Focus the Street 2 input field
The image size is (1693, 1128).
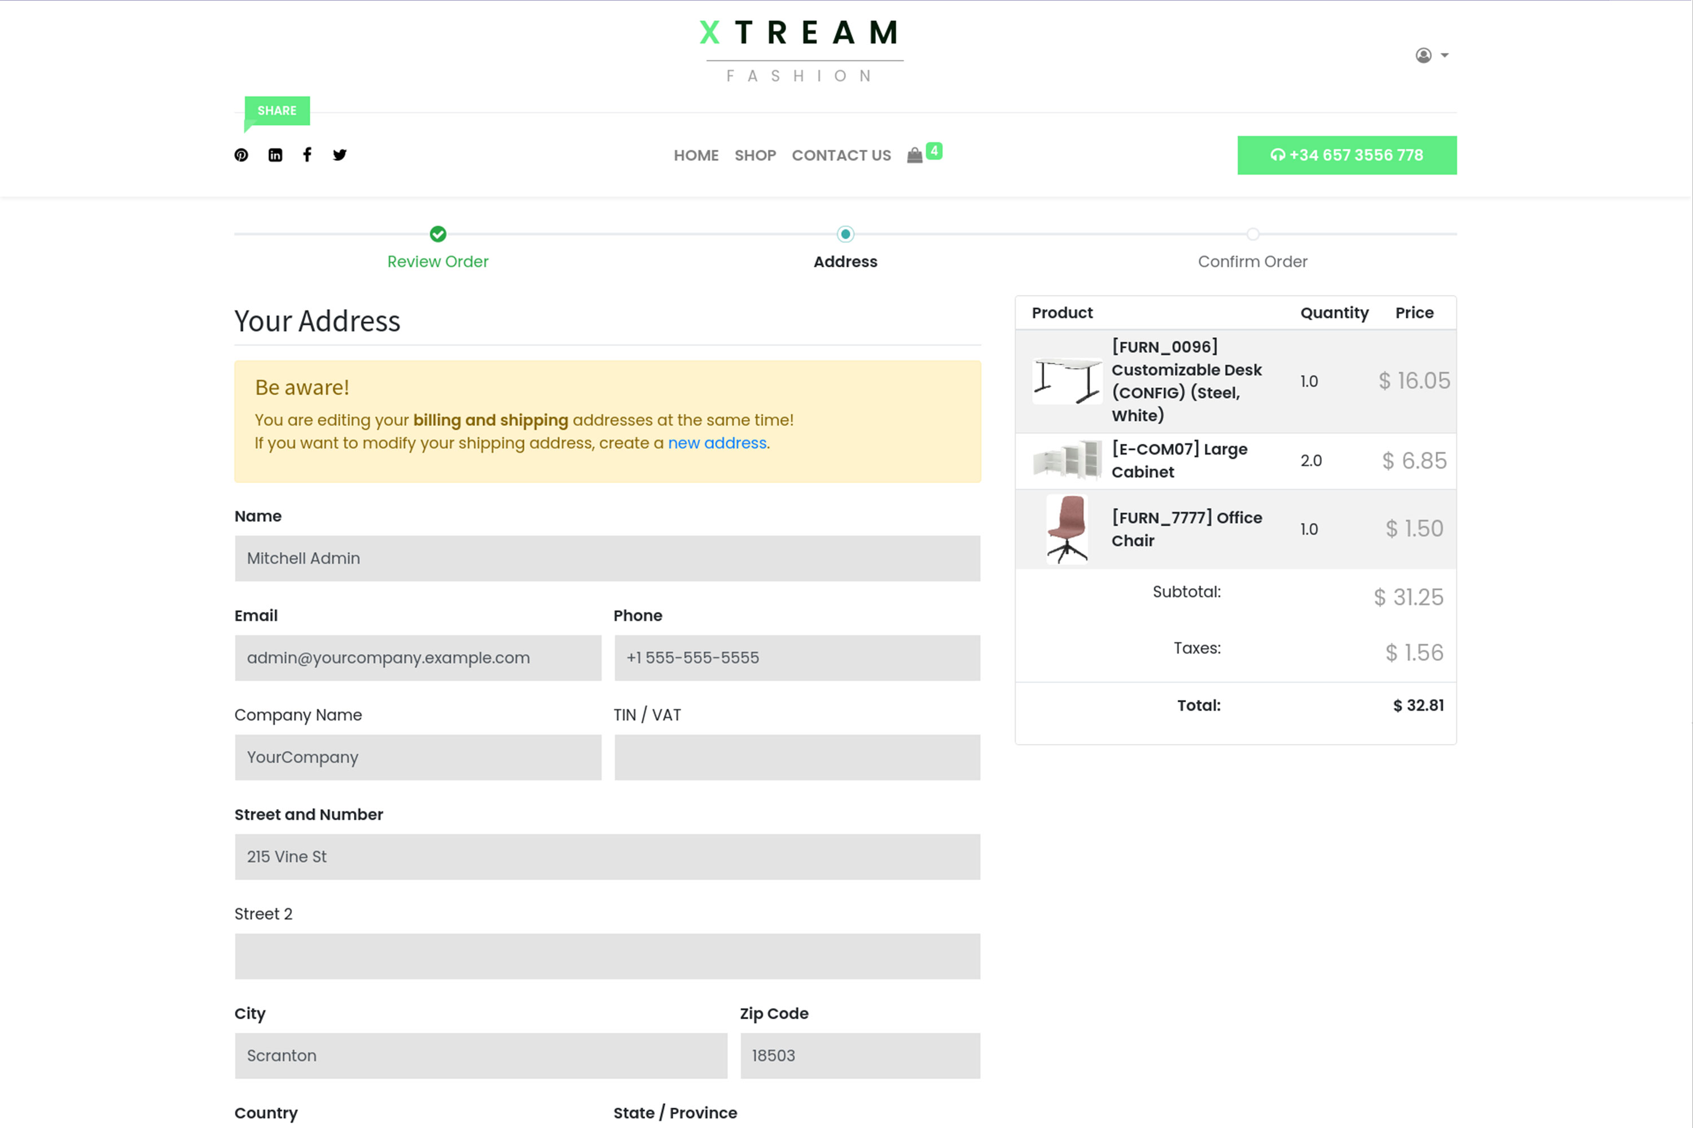tap(607, 956)
